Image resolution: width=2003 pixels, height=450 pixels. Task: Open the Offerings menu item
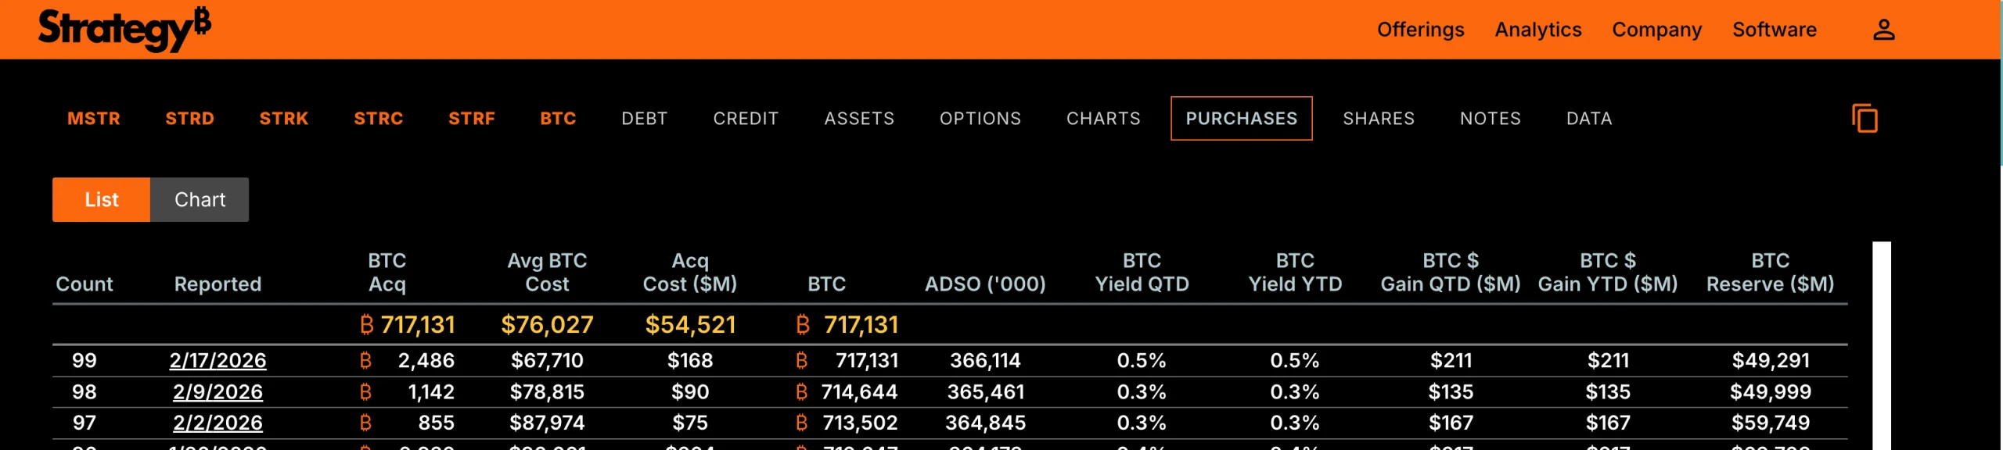tap(1421, 30)
